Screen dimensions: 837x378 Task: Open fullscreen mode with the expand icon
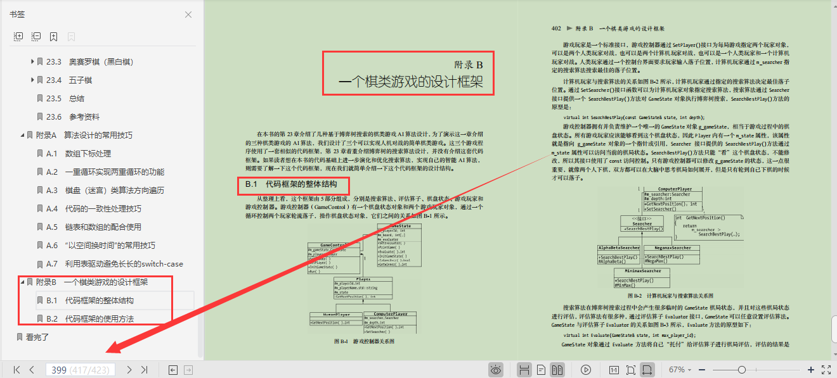point(826,369)
